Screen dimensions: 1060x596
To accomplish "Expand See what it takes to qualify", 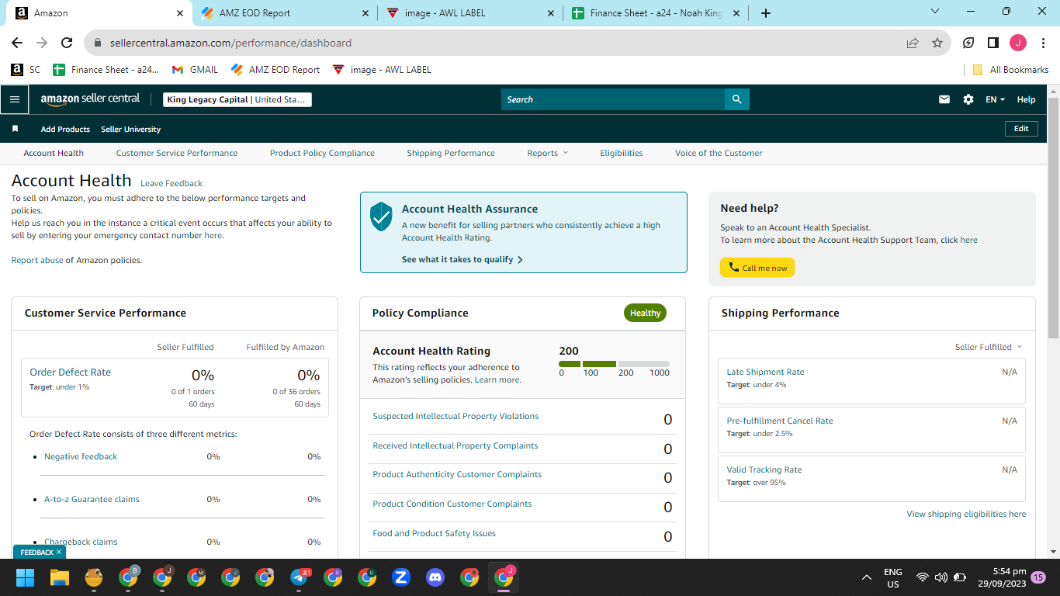I will (x=462, y=259).
